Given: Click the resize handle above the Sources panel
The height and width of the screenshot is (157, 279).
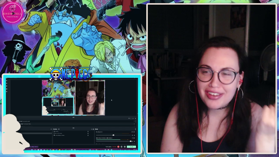Looking at the screenshot, I should (73, 127).
